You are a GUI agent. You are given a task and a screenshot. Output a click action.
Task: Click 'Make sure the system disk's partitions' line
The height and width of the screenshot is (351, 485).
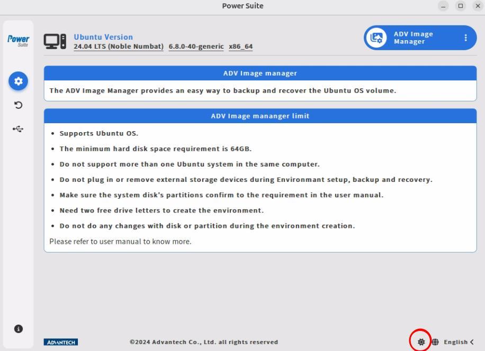[x=221, y=195]
